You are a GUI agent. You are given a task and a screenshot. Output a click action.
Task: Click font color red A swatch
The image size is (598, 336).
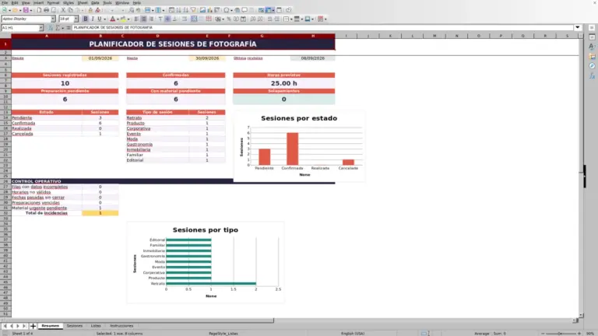click(x=112, y=19)
